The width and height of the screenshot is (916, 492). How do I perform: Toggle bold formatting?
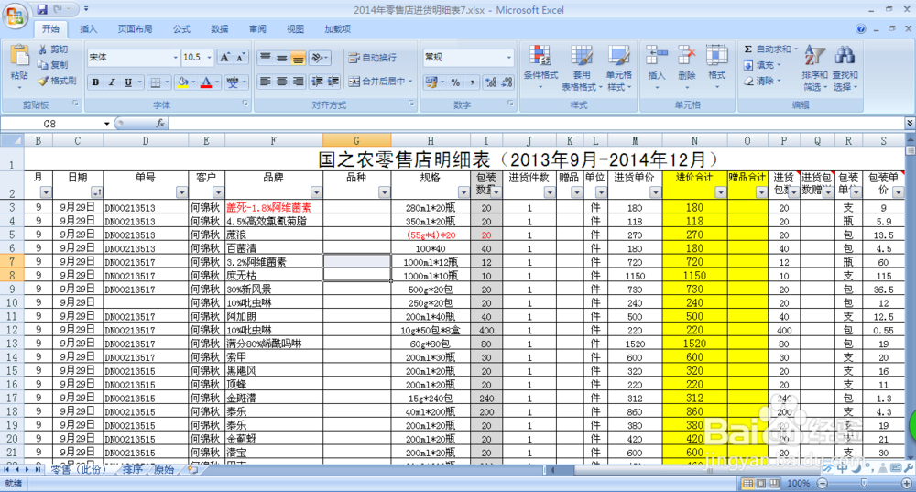click(x=95, y=82)
